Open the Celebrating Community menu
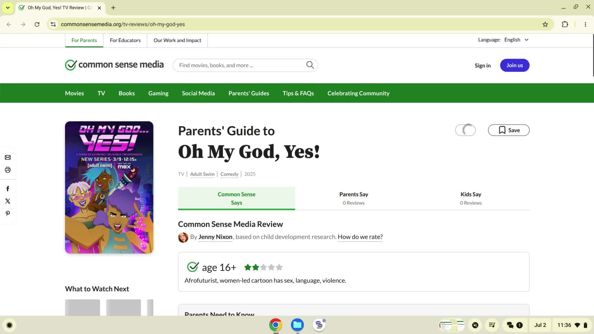 358,93
